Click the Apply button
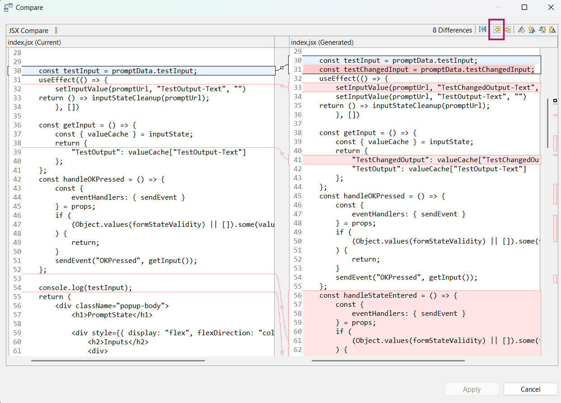 click(472, 389)
